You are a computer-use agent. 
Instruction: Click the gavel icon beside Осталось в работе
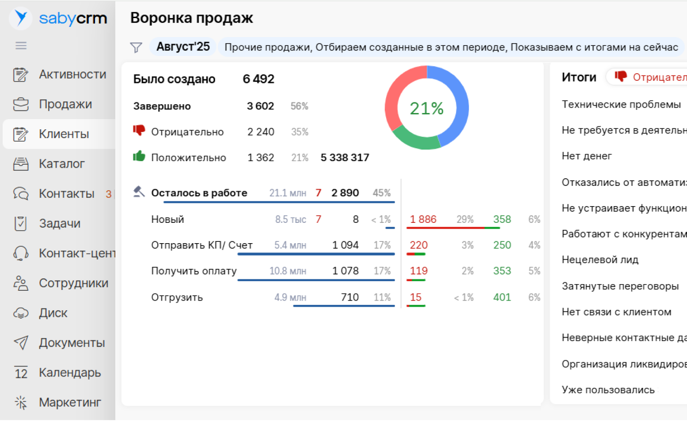pos(139,192)
